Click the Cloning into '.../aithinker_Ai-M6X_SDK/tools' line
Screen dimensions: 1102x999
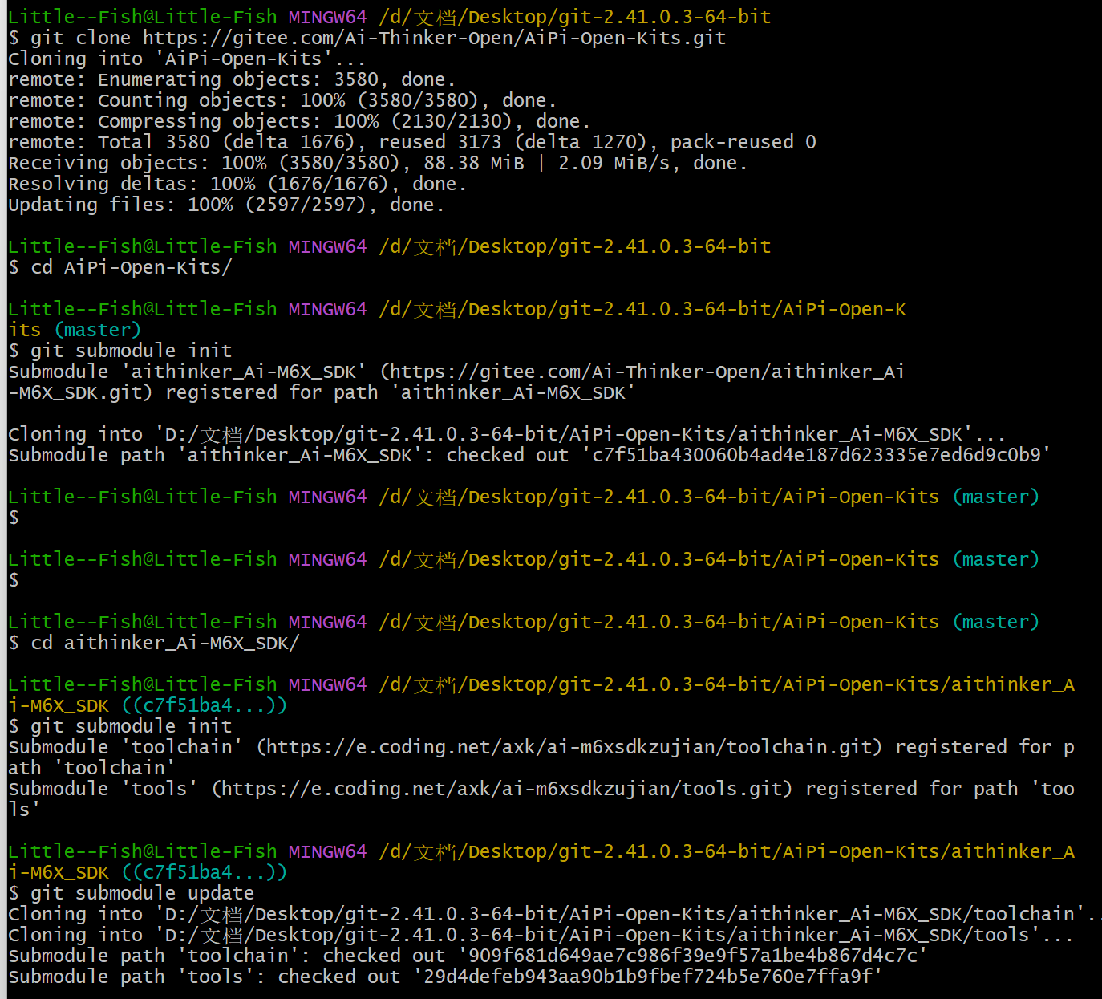541,935
